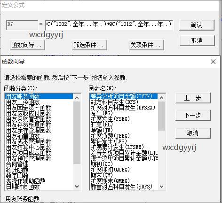The image size is (222, 203).
Task: Click function name list scroll up arrow
Action: point(161,98)
